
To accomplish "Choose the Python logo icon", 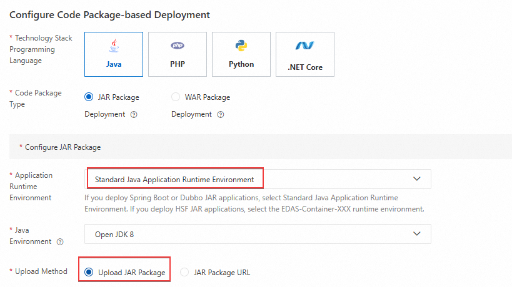I will point(241,46).
